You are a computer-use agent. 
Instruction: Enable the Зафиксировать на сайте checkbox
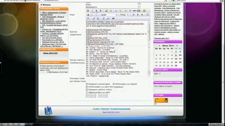[x=87, y=92]
